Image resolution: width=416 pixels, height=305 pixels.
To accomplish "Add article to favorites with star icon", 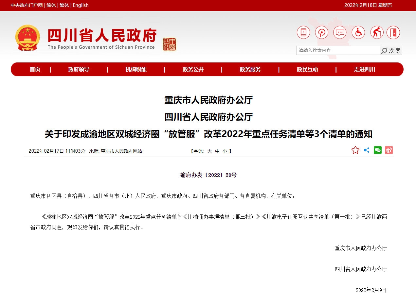I will point(355,150).
